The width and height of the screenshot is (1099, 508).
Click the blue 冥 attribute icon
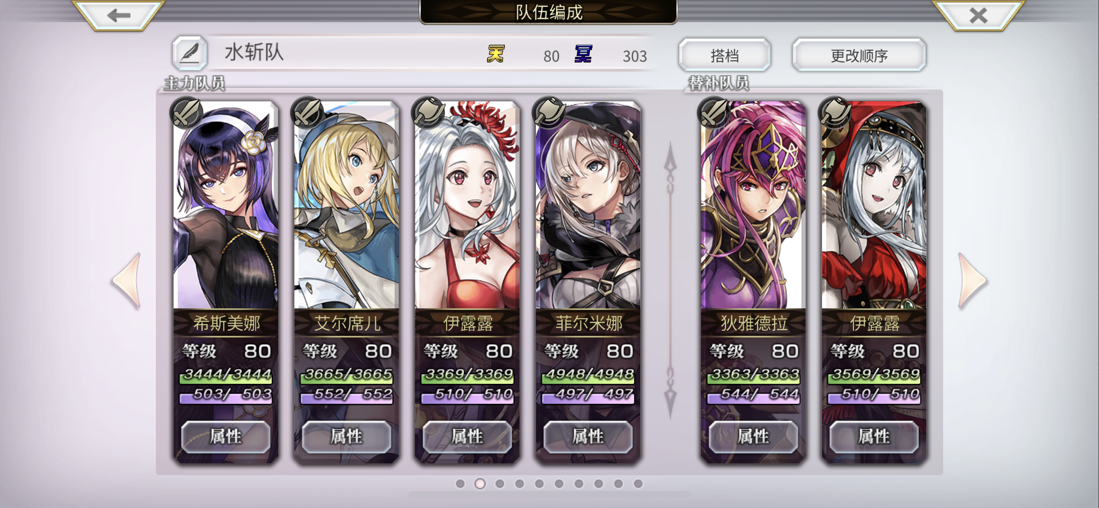583,54
